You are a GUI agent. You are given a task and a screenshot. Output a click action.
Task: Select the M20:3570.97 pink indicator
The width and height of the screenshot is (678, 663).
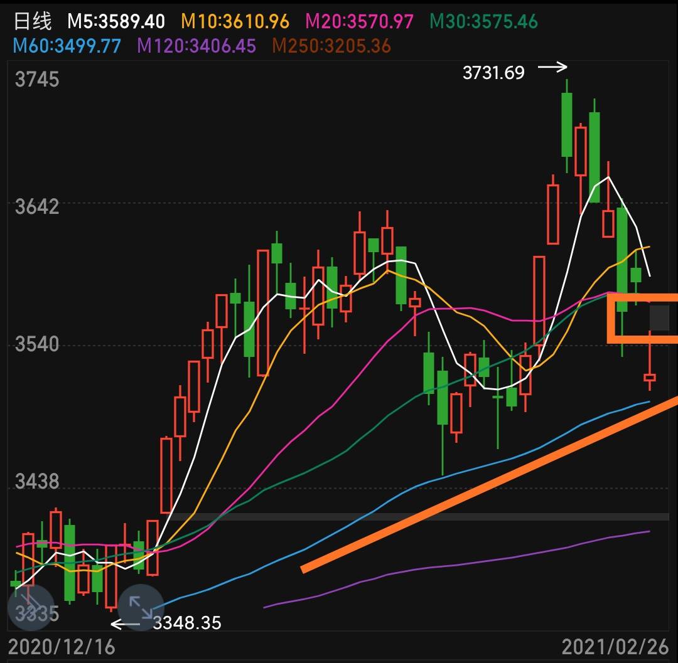(x=359, y=21)
